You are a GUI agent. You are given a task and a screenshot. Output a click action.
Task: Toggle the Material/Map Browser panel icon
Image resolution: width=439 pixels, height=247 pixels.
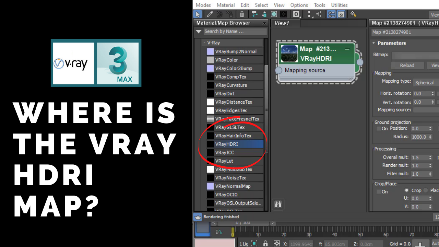tap(331, 14)
